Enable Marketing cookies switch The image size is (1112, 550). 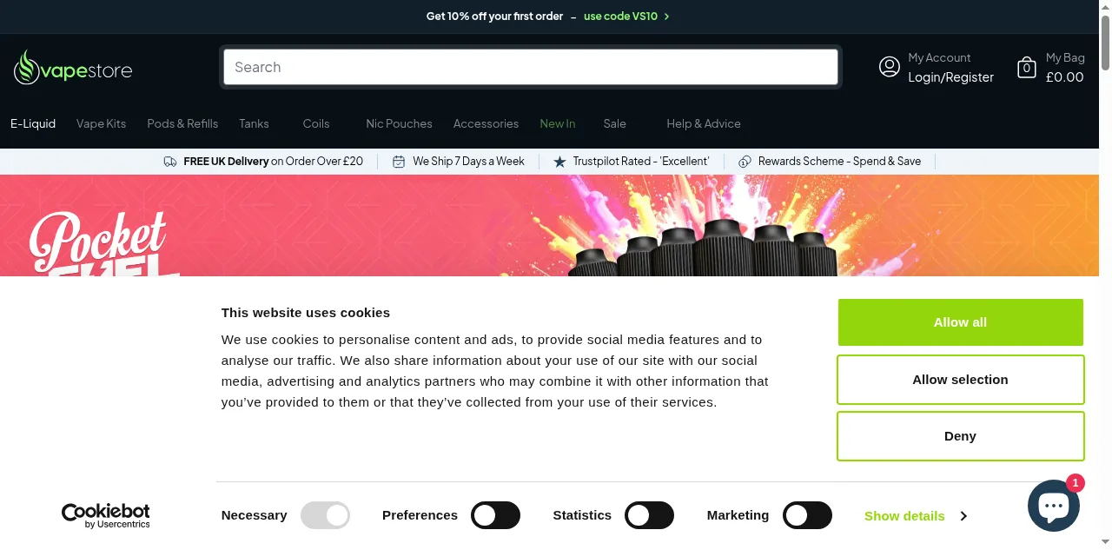coord(807,515)
